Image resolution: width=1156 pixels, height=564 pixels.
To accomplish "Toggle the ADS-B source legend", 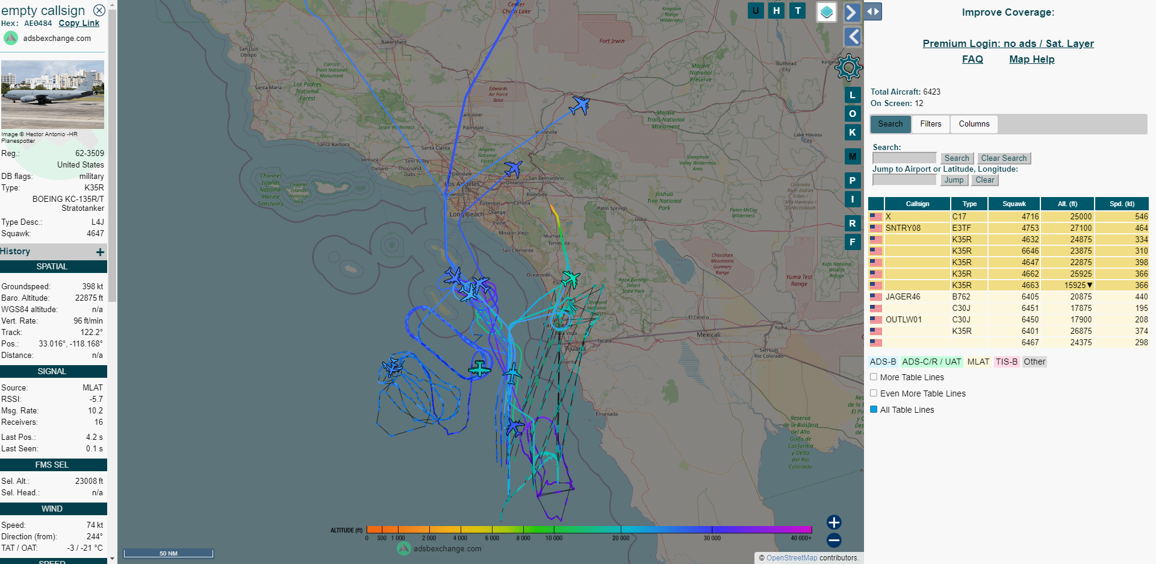I will [883, 362].
